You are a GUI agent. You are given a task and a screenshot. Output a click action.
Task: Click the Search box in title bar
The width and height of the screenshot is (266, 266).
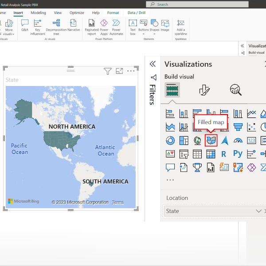197,4
